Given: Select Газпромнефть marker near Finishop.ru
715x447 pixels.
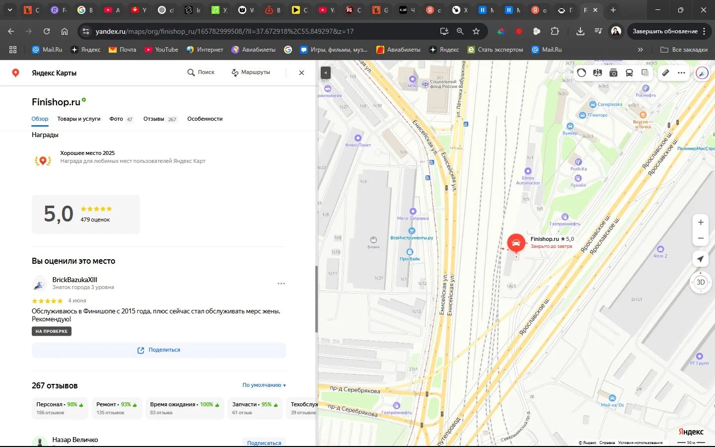Looking at the screenshot, I should coord(565,217).
